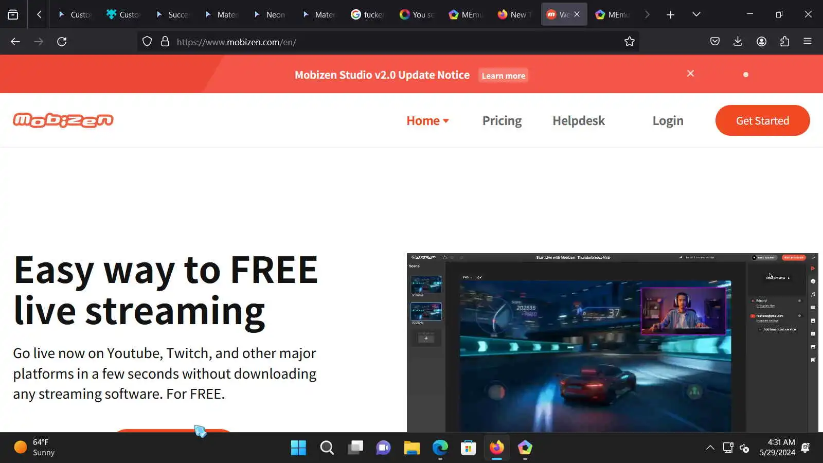Open the weather widget showing 64°F Sunny
Screen dimensions: 823x463
[x=34, y=448]
